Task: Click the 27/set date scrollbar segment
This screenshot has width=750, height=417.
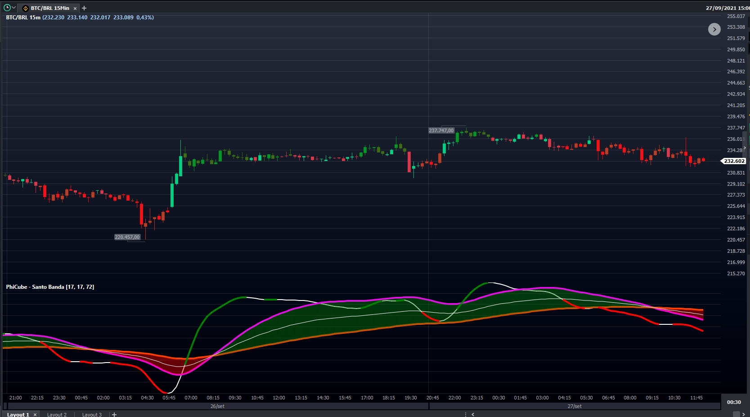Action: tap(575, 406)
